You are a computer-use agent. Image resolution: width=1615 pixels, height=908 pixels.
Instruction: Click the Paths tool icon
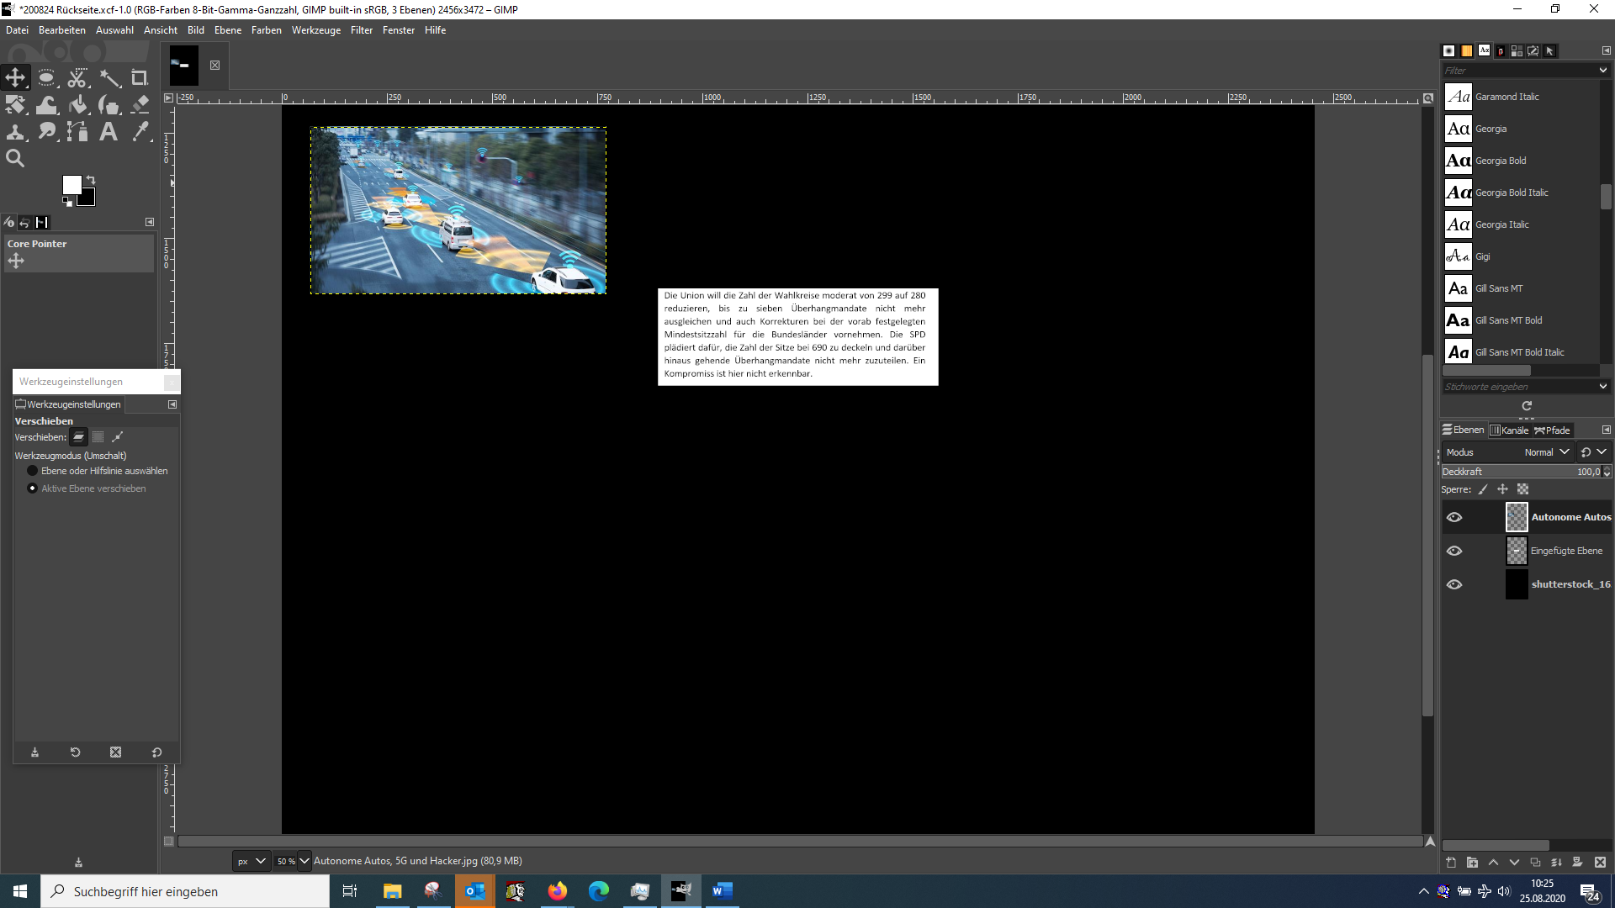click(x=78, y=132)
